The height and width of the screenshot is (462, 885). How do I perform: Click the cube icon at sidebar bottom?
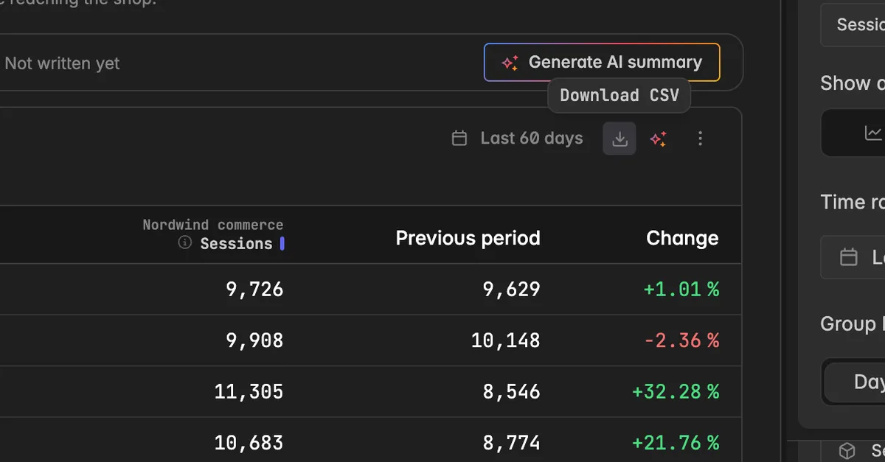pyautogui.click(x=848, y=450)
